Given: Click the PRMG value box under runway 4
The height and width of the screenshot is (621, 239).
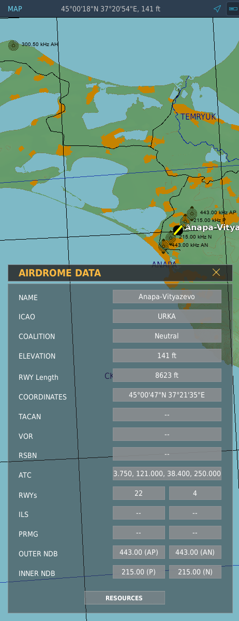Looking at the screenshot, I should pyautogui.click(x=195, y=533).
